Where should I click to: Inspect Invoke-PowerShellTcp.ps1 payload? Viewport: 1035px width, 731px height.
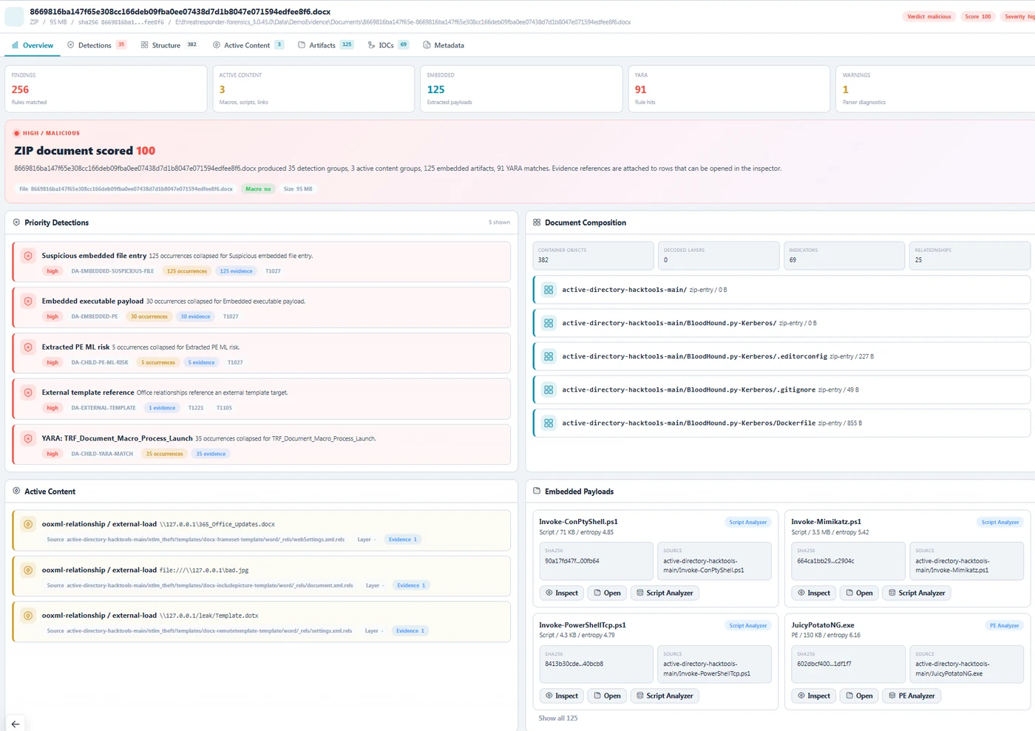click(x=562, y=696)
